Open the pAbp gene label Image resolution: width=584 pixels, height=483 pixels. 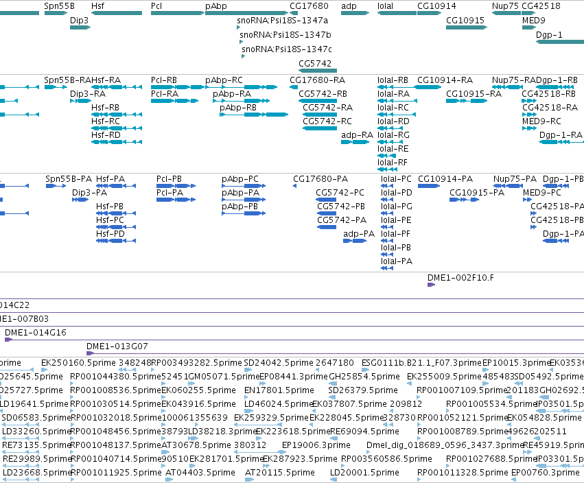[x=216, y=6]
